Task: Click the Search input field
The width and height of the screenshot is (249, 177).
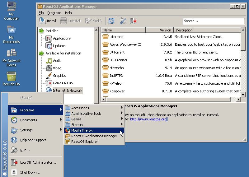Action: click(x=214, y=21)
